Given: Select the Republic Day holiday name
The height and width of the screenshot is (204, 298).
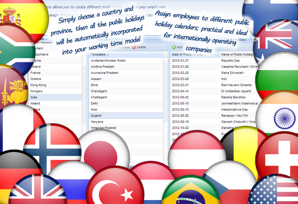Looking at the screenshot, I should (231, 60).
